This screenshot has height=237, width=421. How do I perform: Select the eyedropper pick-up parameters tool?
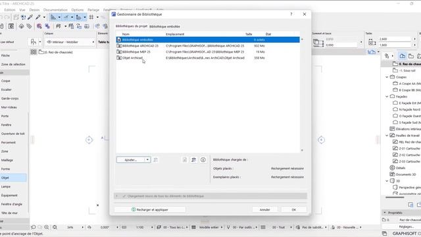tap(30, 18)
